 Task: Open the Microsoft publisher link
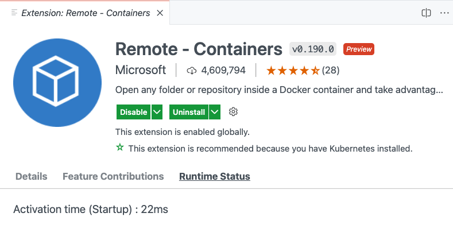[x=141, y=71]
